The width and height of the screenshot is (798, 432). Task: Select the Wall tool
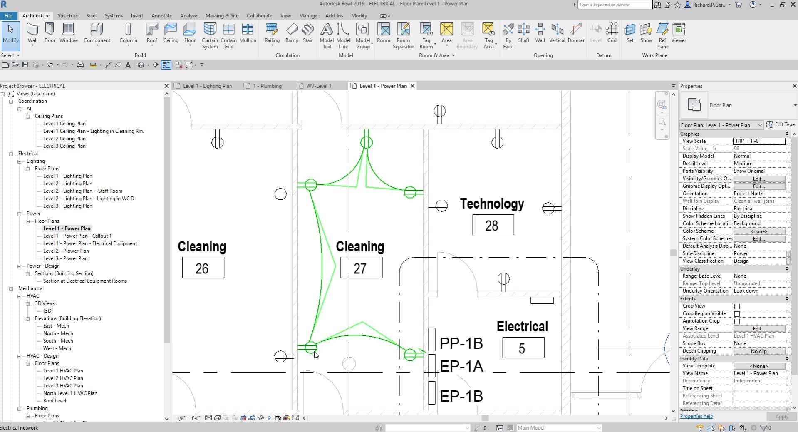(32, 33)
